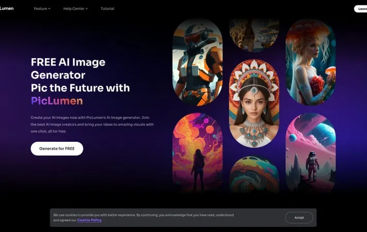This screenshot has width=367, height=232.
Task: Open the Feature menu
Action: click(x=40, y=9)
